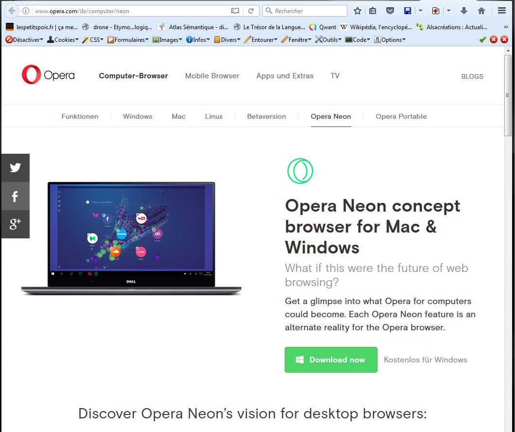Click the scrollbar up arrow
515x432 pixels.
tap(508, 51)
